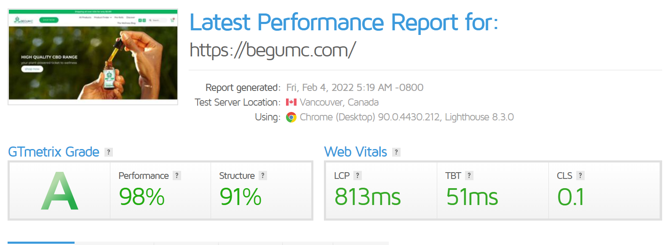
Task: Show help for the Structure score
Action: 263,176
